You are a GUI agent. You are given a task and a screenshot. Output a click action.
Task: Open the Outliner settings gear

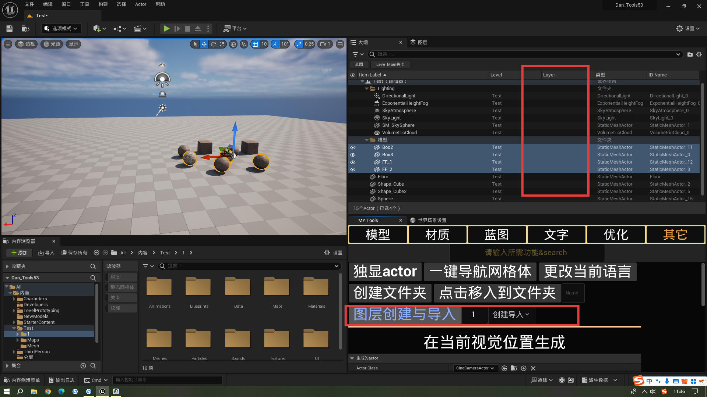coord(699,54)
